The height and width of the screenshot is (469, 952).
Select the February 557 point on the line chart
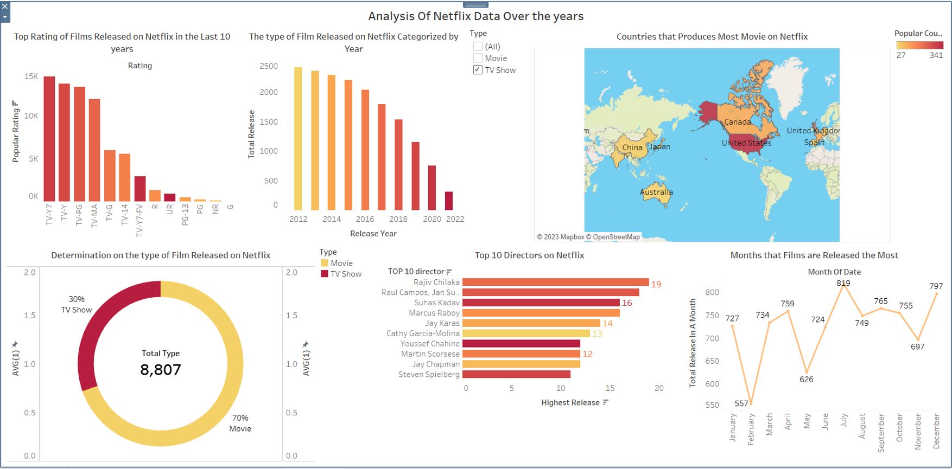(x=751, y=403)
